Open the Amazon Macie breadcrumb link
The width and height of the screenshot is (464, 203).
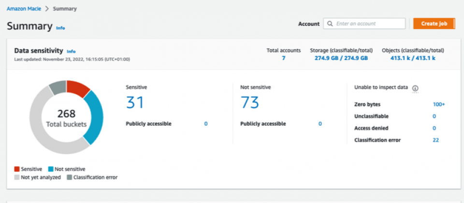tap(24, 9)
